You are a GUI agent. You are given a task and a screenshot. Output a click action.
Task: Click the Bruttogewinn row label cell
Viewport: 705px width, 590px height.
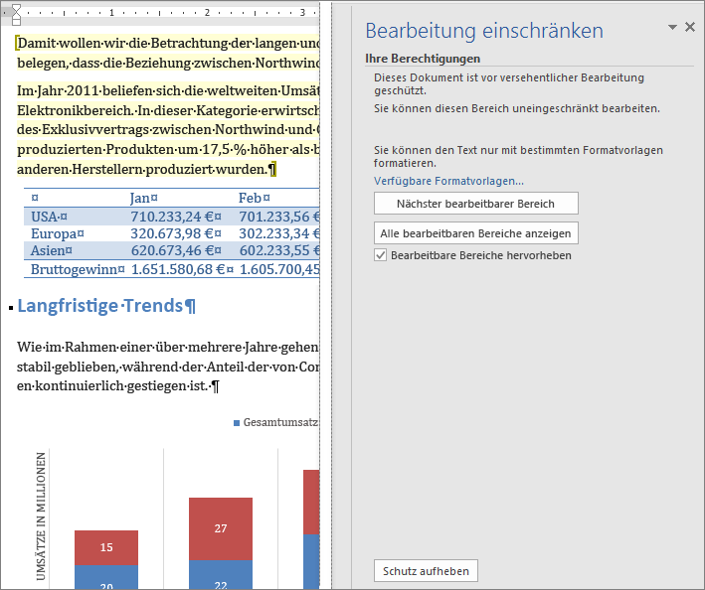tap(78, 269)
